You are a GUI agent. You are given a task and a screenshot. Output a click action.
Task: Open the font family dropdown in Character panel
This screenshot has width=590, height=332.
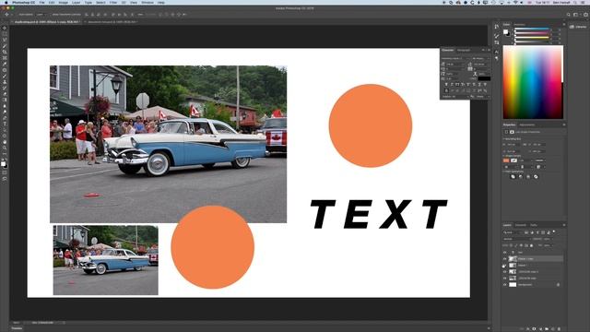(x=454, y=58)
